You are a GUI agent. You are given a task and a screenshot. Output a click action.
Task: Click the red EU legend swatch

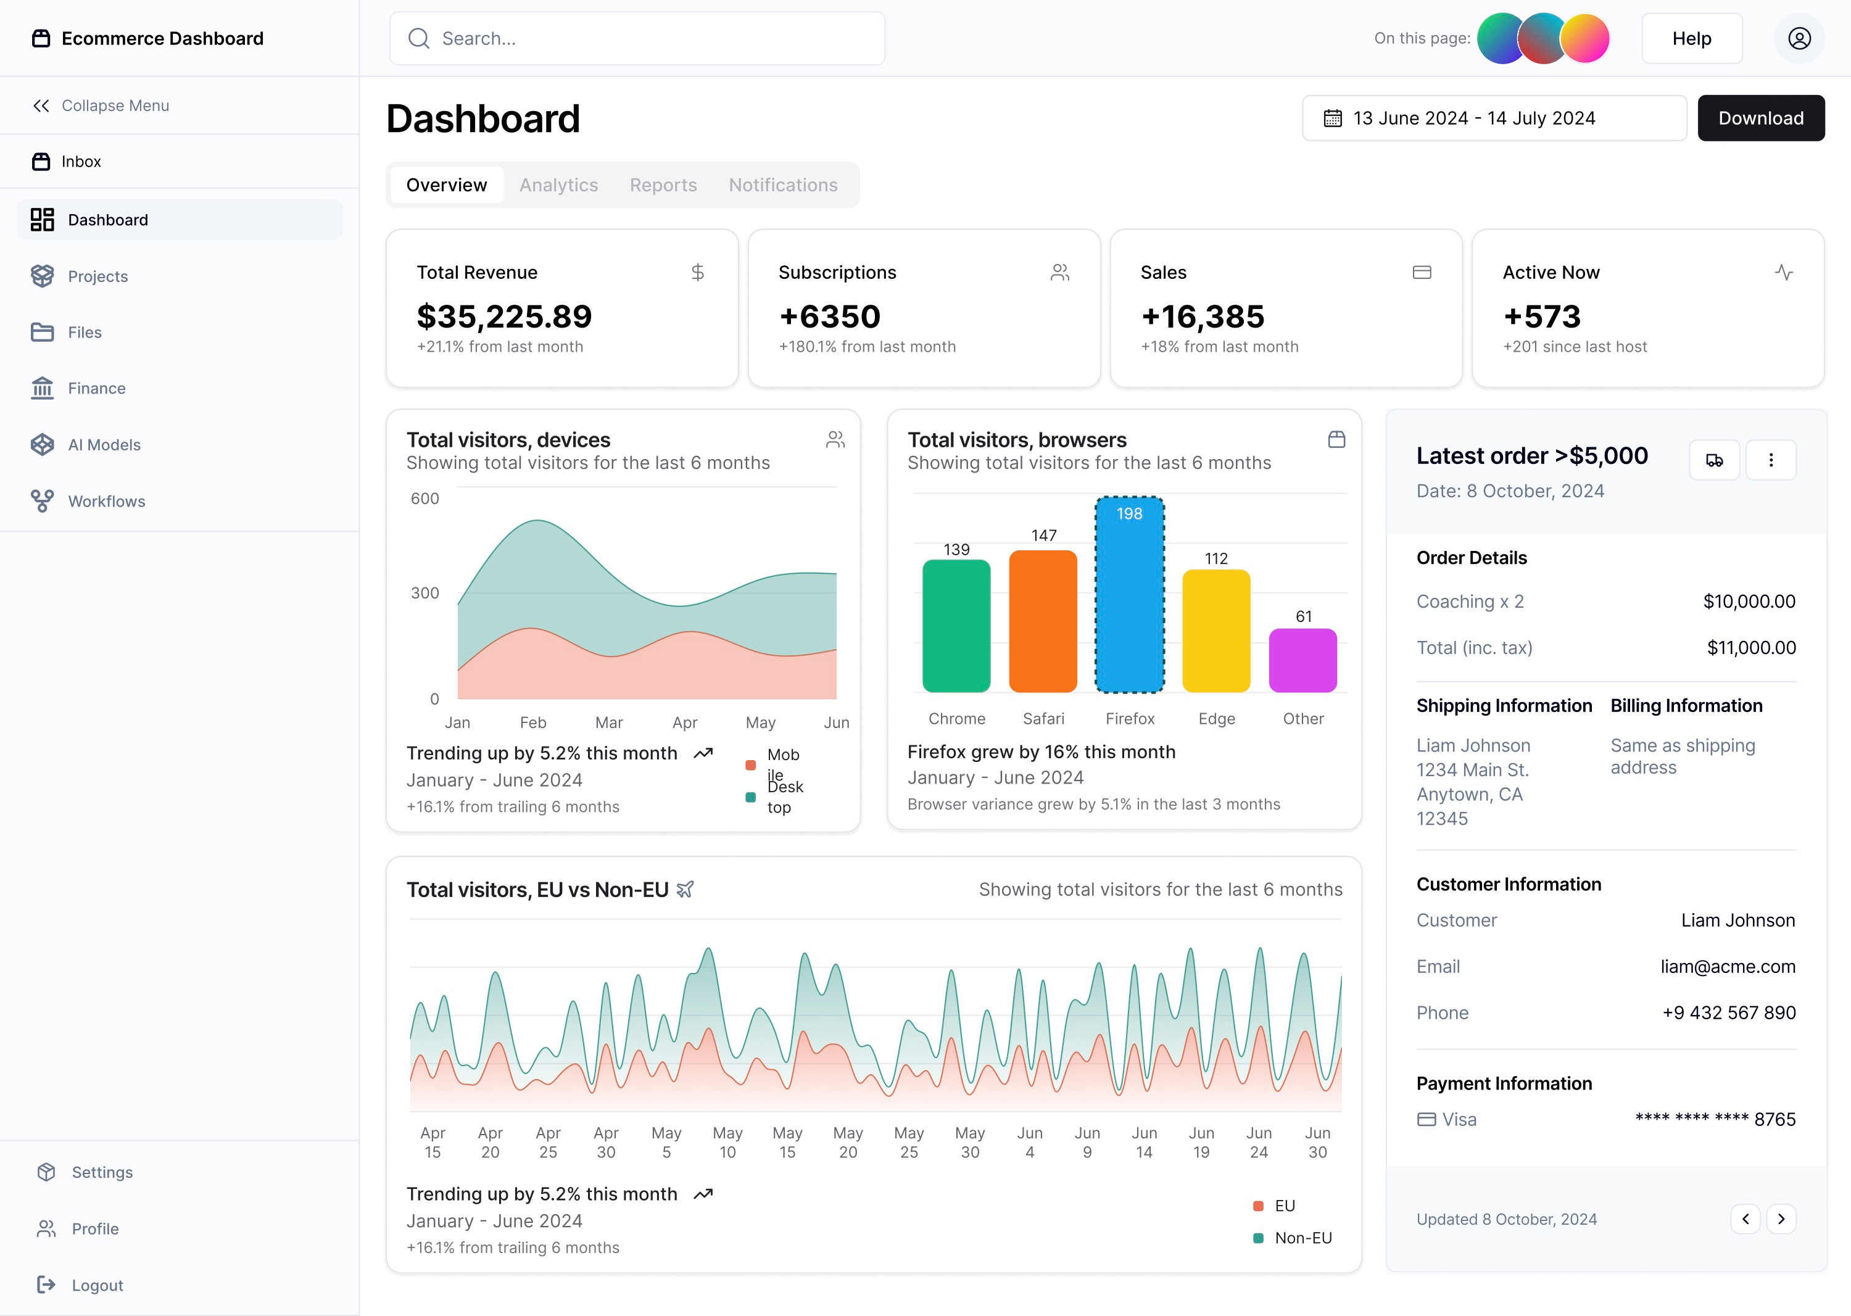[x=1258, y=1205]
